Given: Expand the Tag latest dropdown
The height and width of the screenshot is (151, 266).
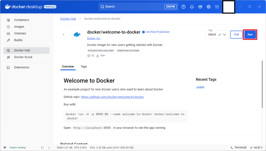Looking at the screenshot, I should pyautogui.click(x=217, y=35).
